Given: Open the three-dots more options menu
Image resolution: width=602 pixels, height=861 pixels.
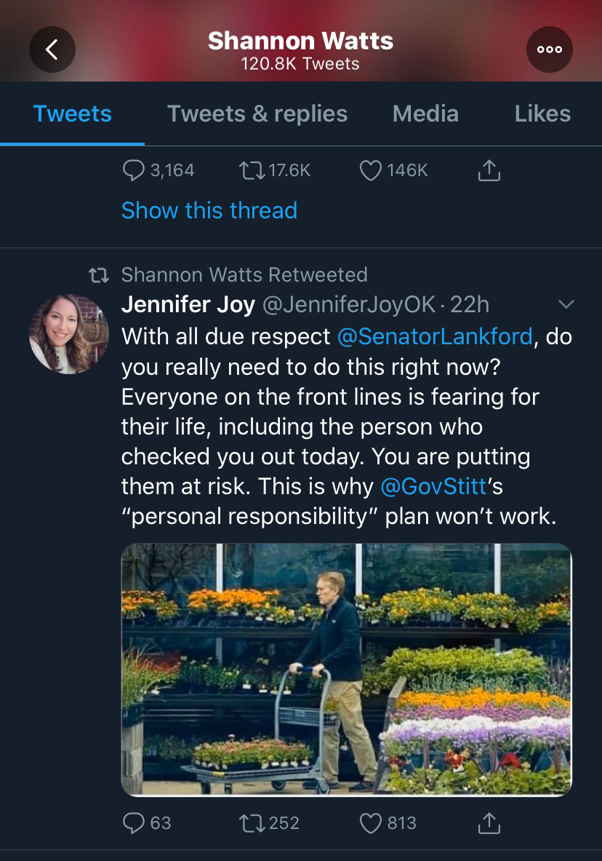Looking at the screenshot, I should click(x=550, y=49).
